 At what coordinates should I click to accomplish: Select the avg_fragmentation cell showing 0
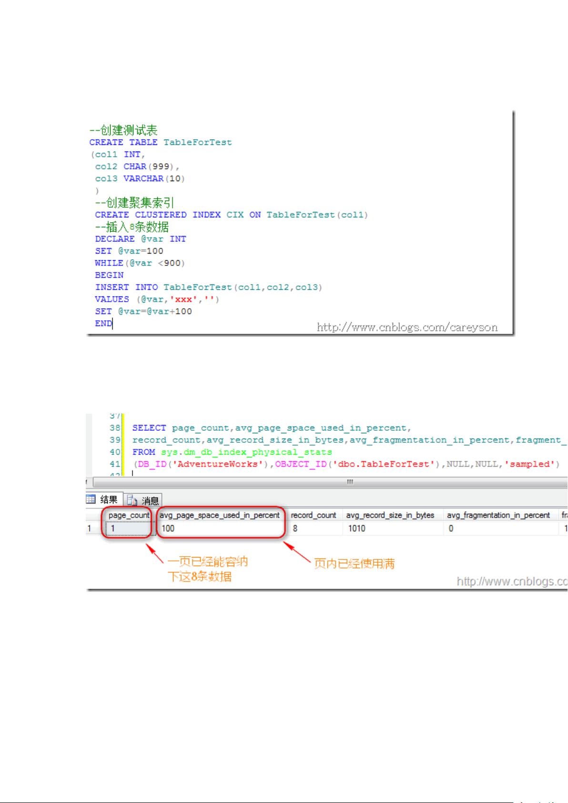point(498,529)
